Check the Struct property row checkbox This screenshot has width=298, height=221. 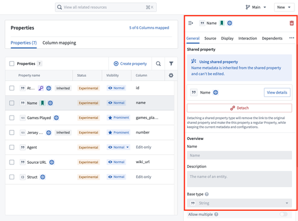point(12,177)
